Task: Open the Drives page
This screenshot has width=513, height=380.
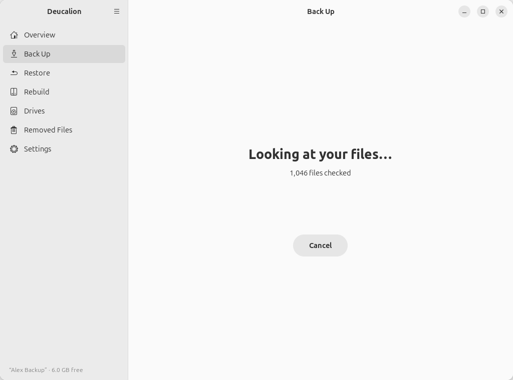Action: 64,111
